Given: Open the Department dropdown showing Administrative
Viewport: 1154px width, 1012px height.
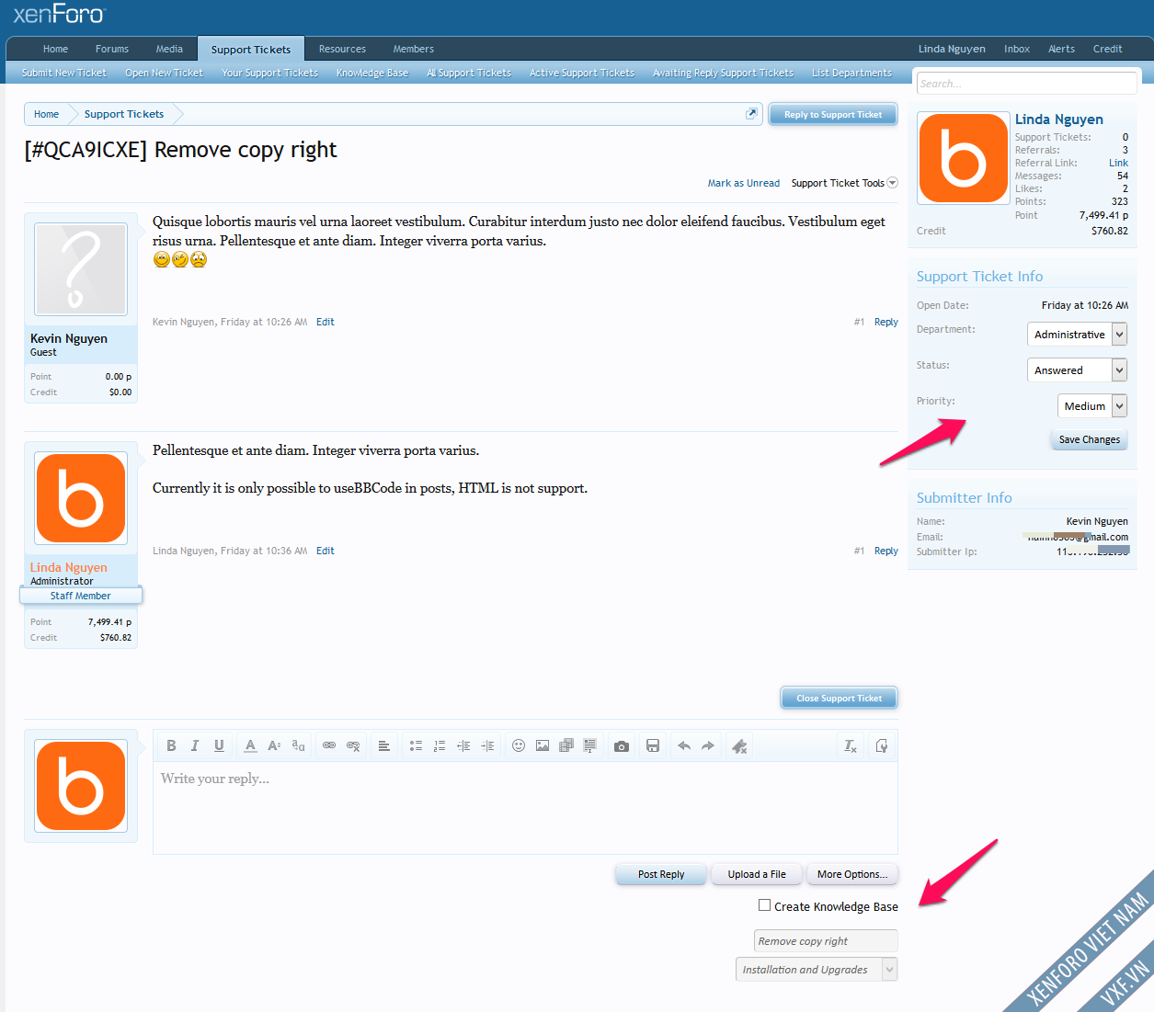Looking at the screenshot, I should 1077,335.
